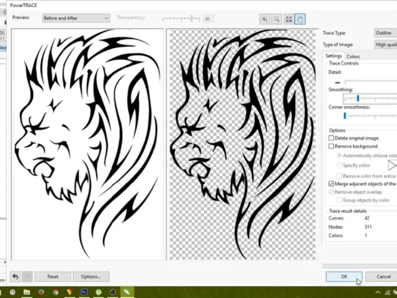Image resolution: width=397 pixels, height=298 pixels.
Task: Select the Settings tab
Action: pos(334,56)
